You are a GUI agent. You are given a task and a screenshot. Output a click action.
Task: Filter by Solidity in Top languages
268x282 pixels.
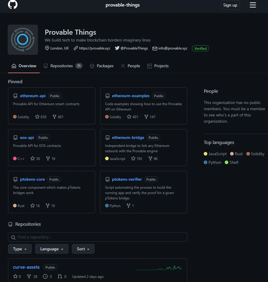(256, 154)
